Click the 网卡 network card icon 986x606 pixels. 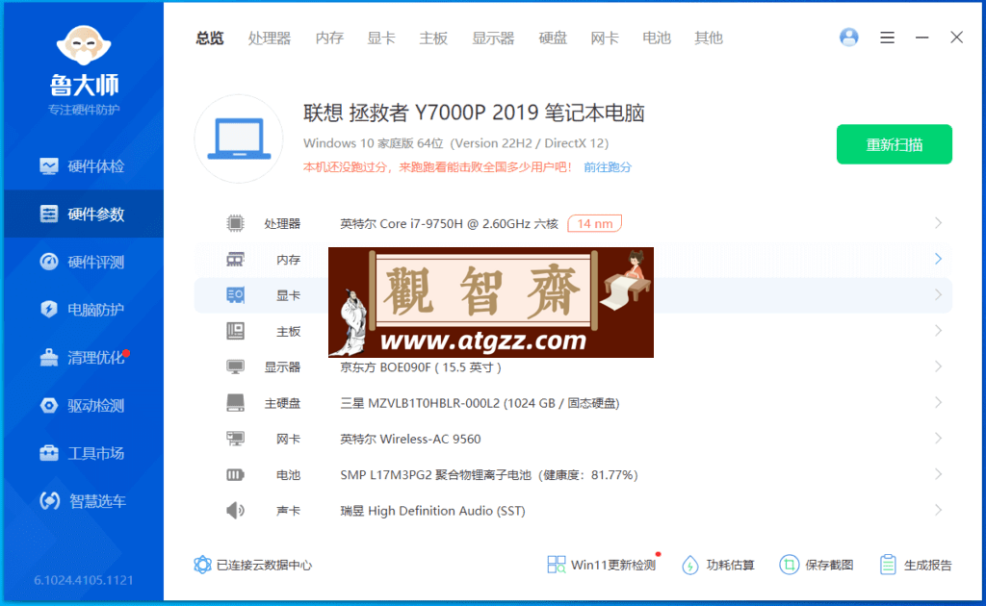tap(235, 439)
